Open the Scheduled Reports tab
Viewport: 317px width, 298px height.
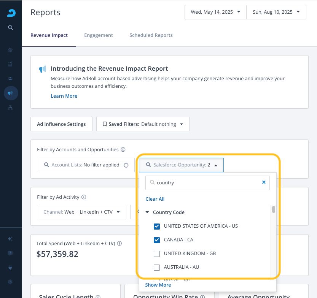(151, 35)
